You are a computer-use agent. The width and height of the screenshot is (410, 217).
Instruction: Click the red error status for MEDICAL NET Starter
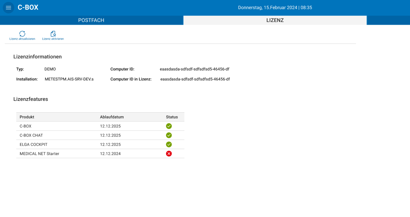pyautogui.click(x=169, y=154)
